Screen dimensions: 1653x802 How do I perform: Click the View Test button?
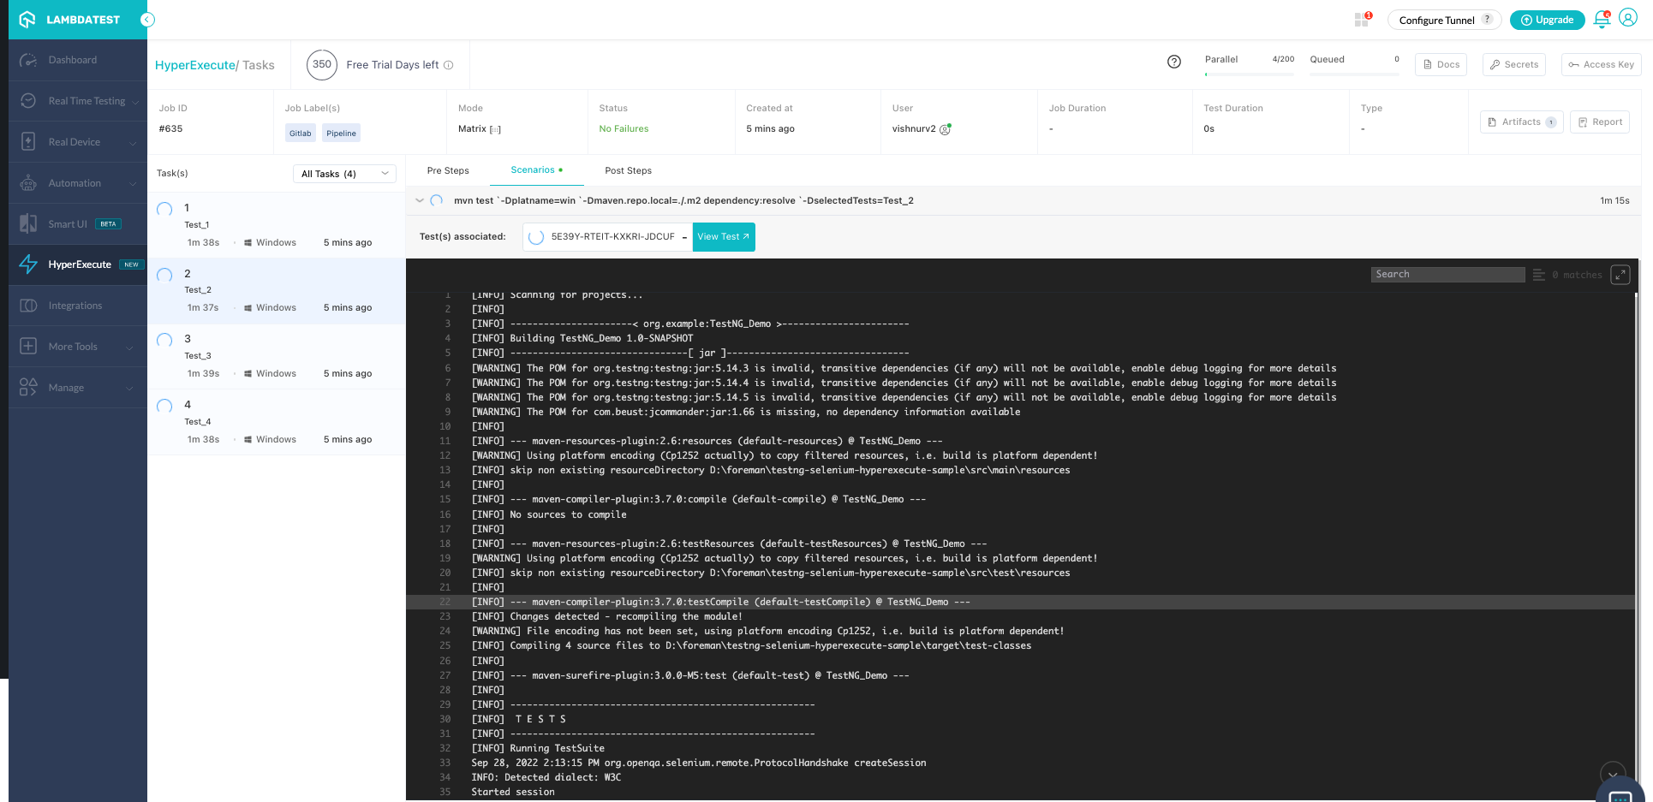click(x=723, y=237)
